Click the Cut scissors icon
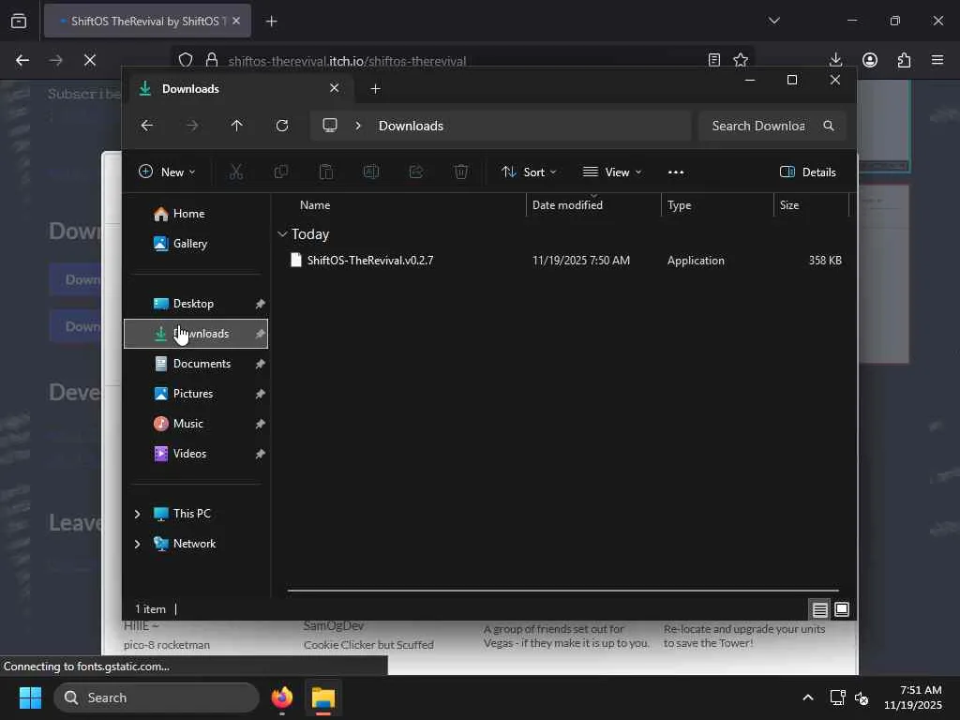 (x=236, y=172)
